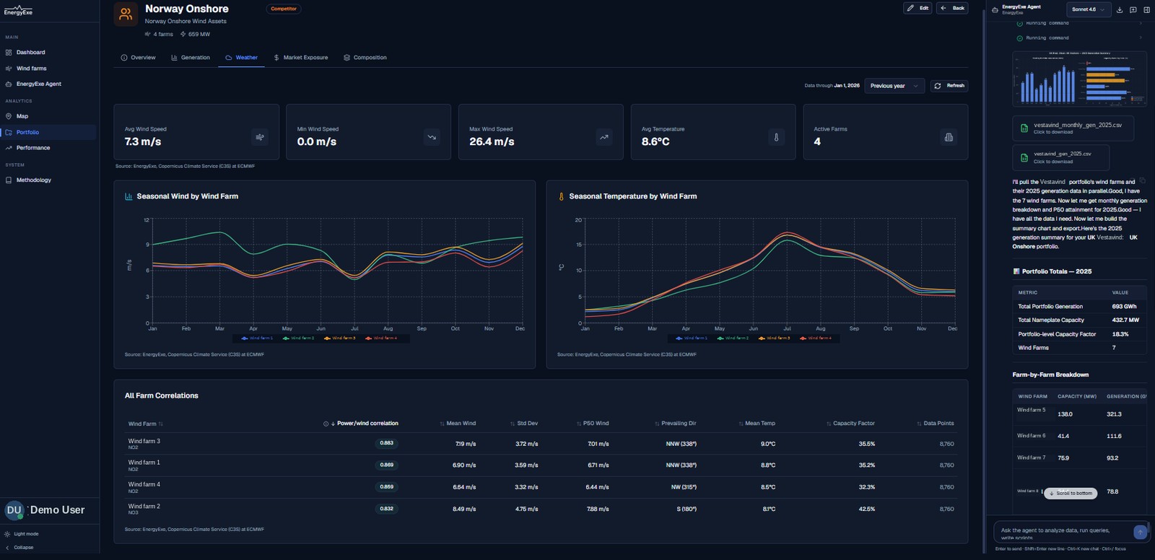The image size is (1155, 560).
Task: Download vestavind_gen_2025.csv file
Action: (x=1060, y=157)
